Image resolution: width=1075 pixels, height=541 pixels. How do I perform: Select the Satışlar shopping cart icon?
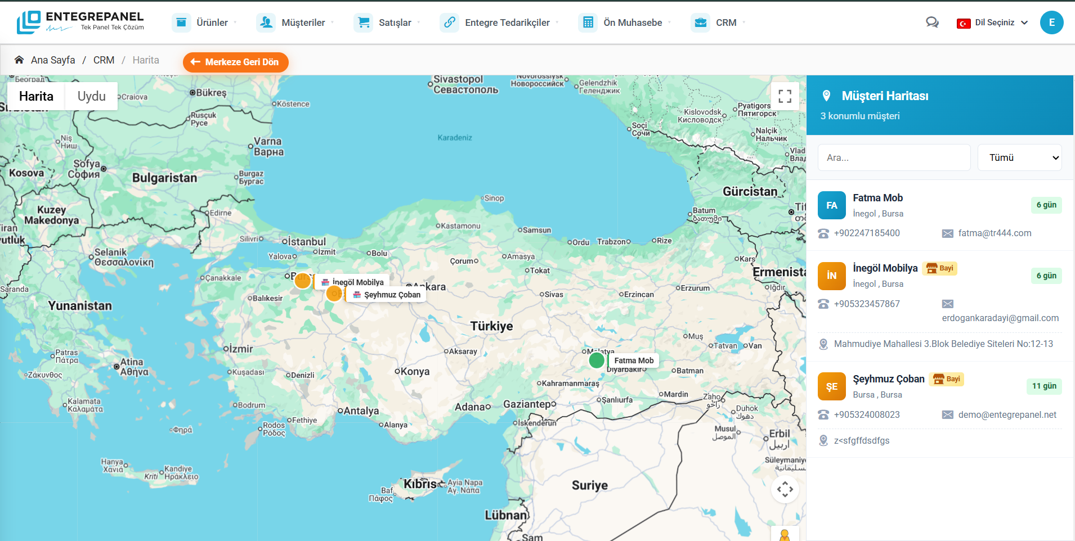(x=364, y=22)
